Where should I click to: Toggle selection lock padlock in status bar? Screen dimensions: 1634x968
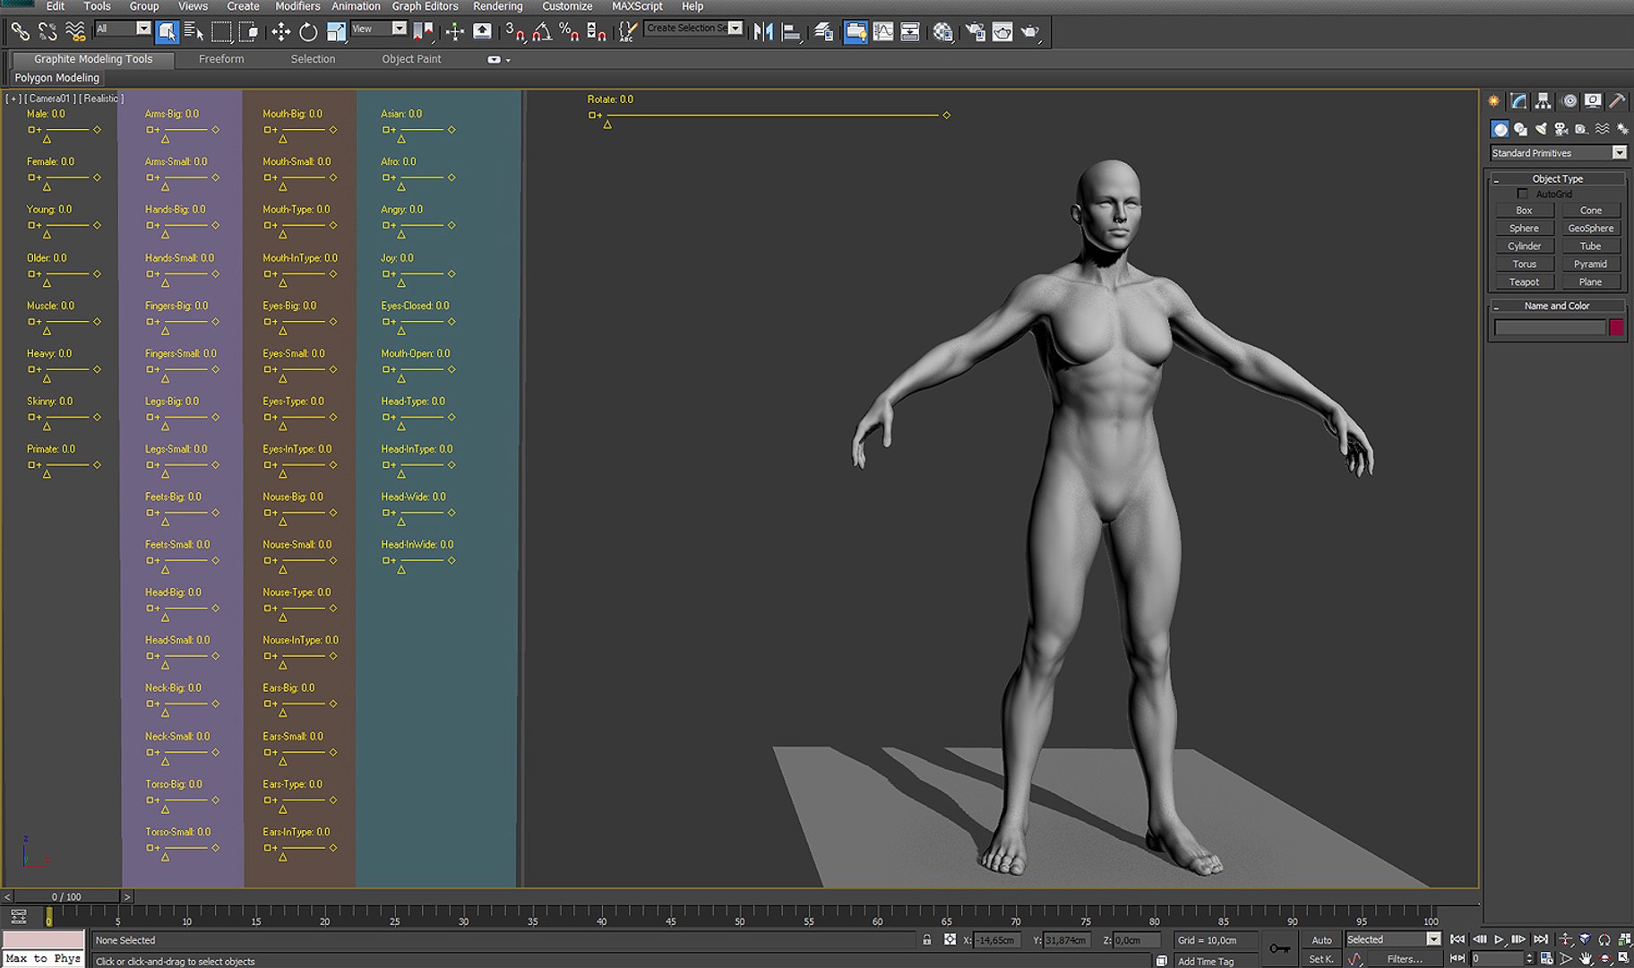(x=926, y=940)
